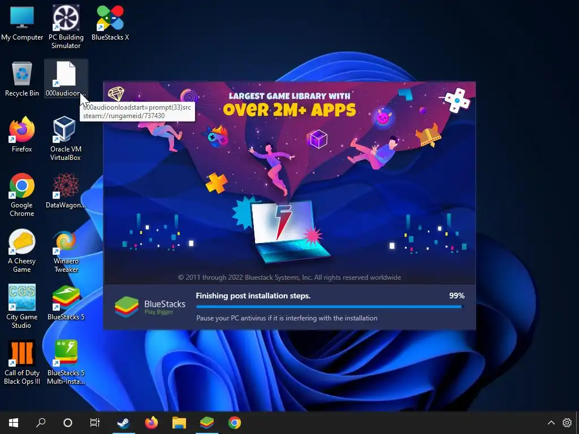Open Task View in taskbar
This screenshot has height=434, width=579.
[95, 423]
